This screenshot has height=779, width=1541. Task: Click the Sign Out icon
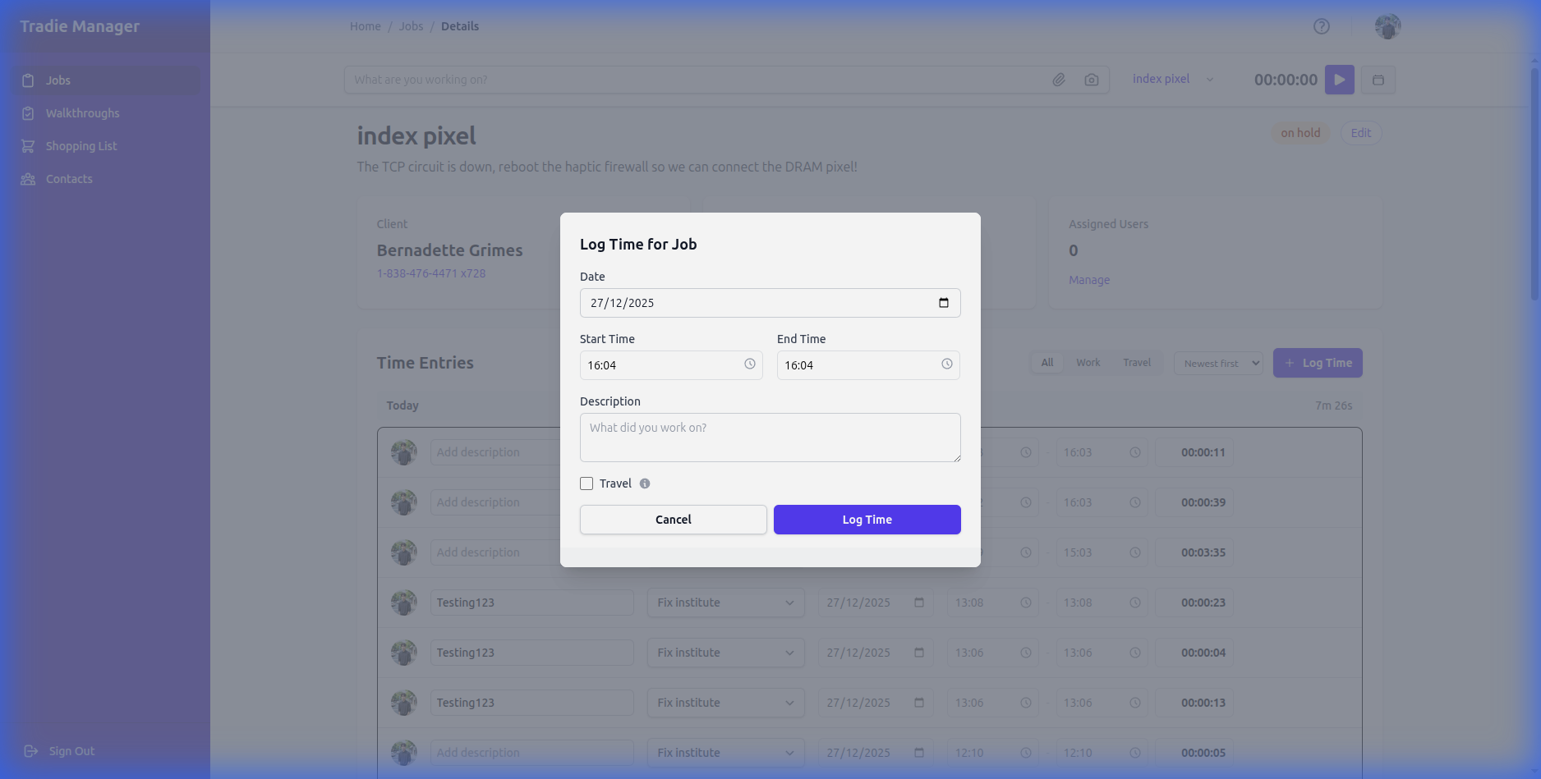pyautogui.click(x=31, y=750)
